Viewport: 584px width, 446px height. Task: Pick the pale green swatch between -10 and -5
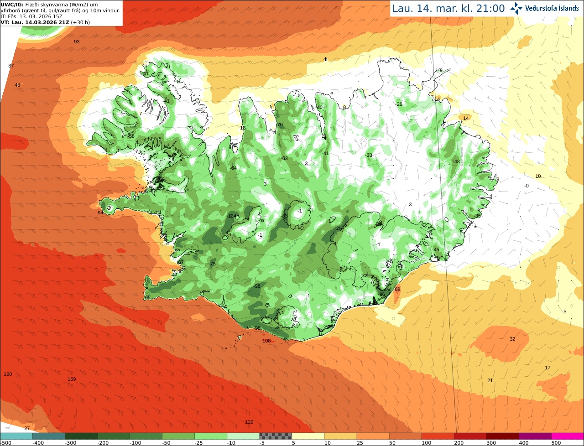(243, 436)
